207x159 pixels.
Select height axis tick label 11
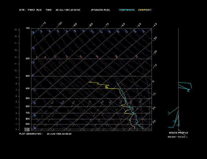pyautogui.click(x=16, y=64)
